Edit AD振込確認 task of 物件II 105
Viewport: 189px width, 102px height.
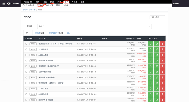(157, 89)
